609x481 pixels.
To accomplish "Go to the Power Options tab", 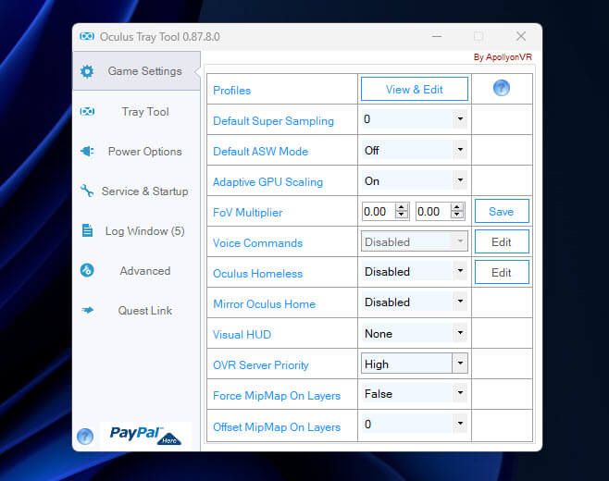I will [137, 152].
